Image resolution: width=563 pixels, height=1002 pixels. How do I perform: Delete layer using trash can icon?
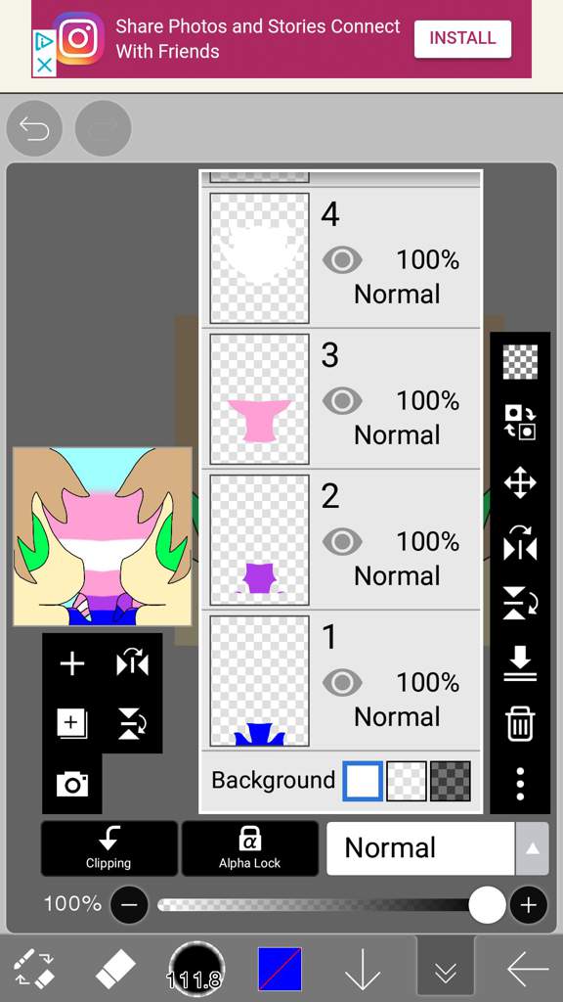(520, 724)
